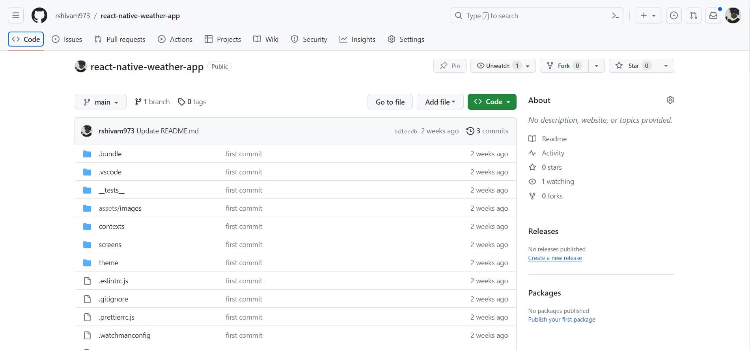Click the Readme book icon
Screen dimensions: 750x350
tap(532, 139)
